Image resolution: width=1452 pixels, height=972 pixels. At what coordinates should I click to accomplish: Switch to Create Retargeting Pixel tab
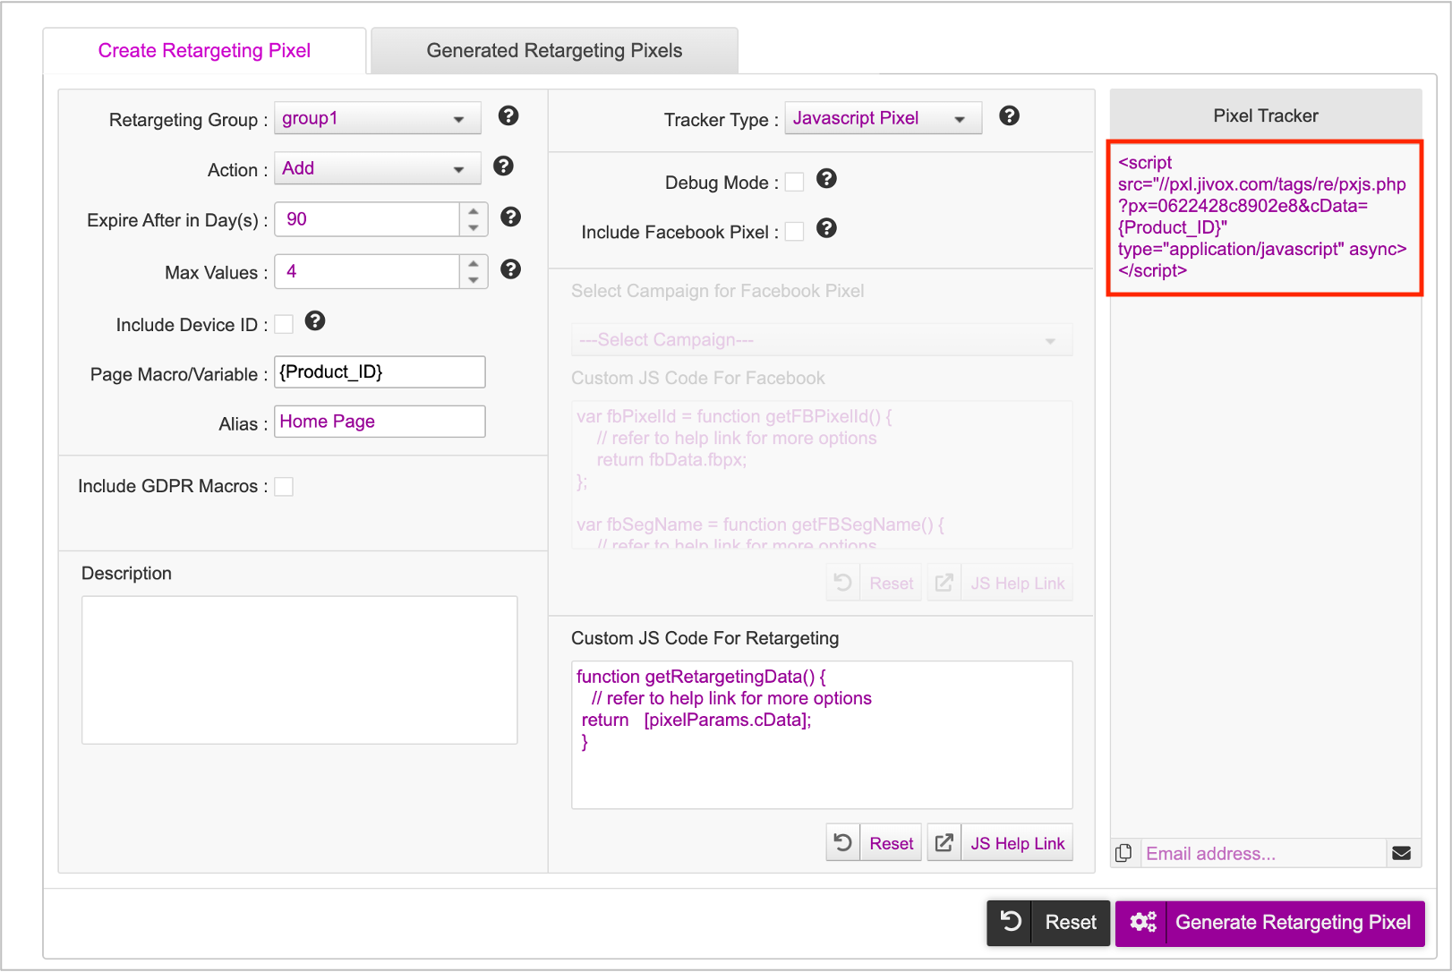pyautogui.click(x=204, y=50)
